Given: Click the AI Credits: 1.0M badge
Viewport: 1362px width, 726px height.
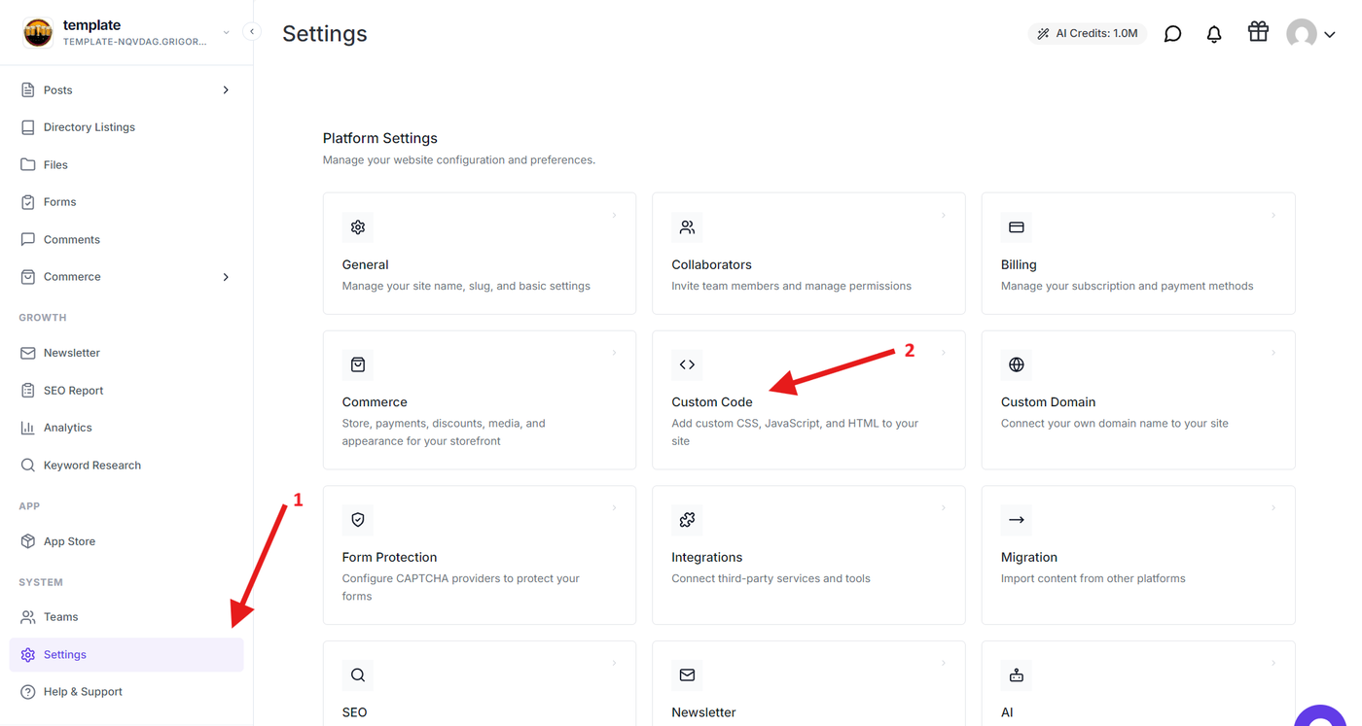Looking at the screenshot, I should [x=1088, y=34].
